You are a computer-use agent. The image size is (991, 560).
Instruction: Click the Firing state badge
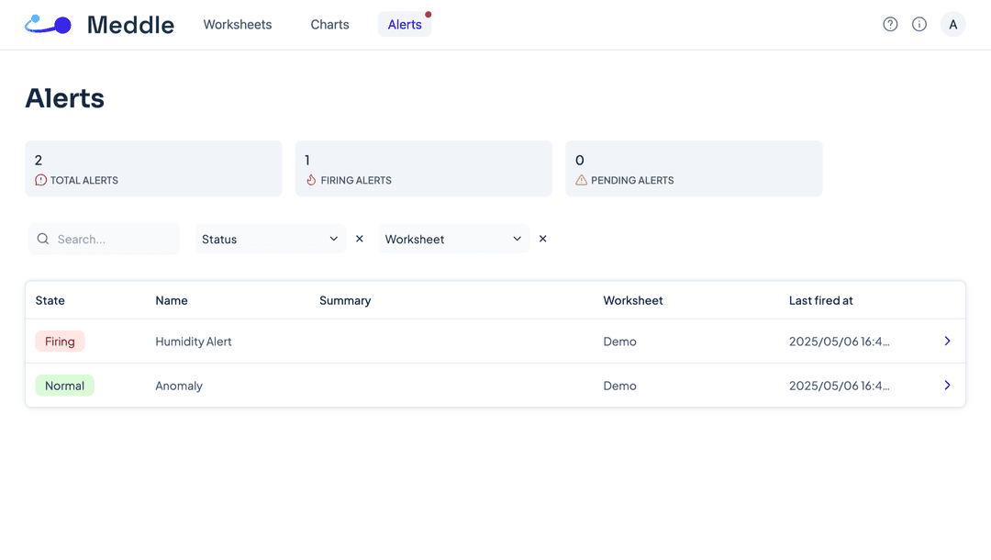tap(60, 341)
